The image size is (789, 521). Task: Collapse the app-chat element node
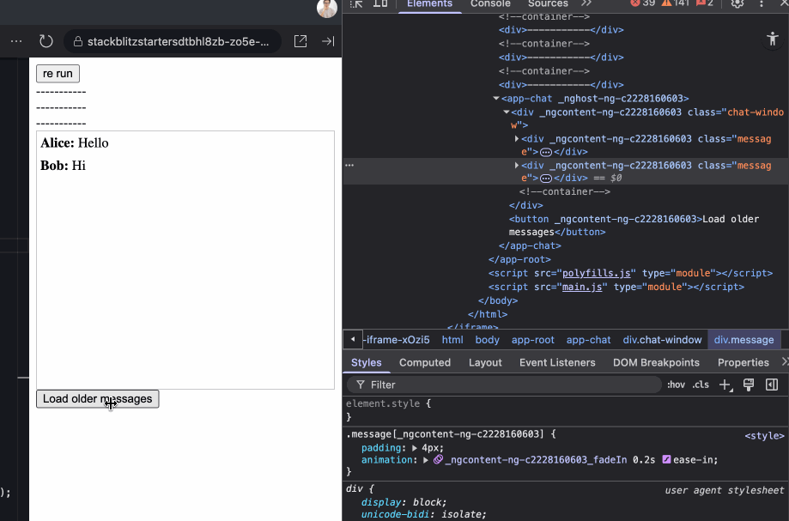[x=496, y=99]
